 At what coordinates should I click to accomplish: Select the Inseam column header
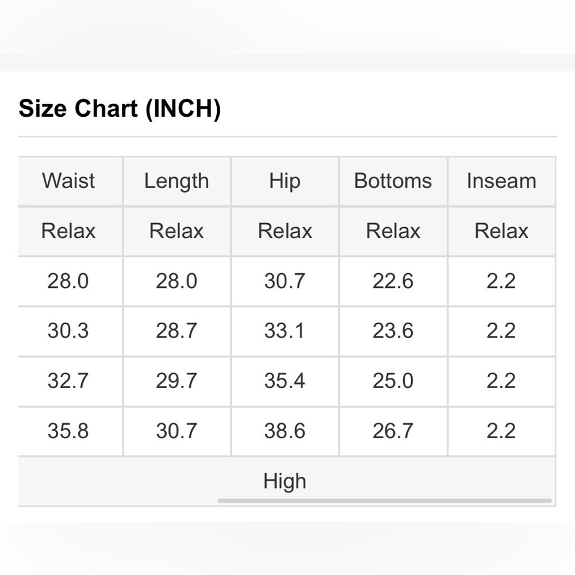tap(501, 181)
